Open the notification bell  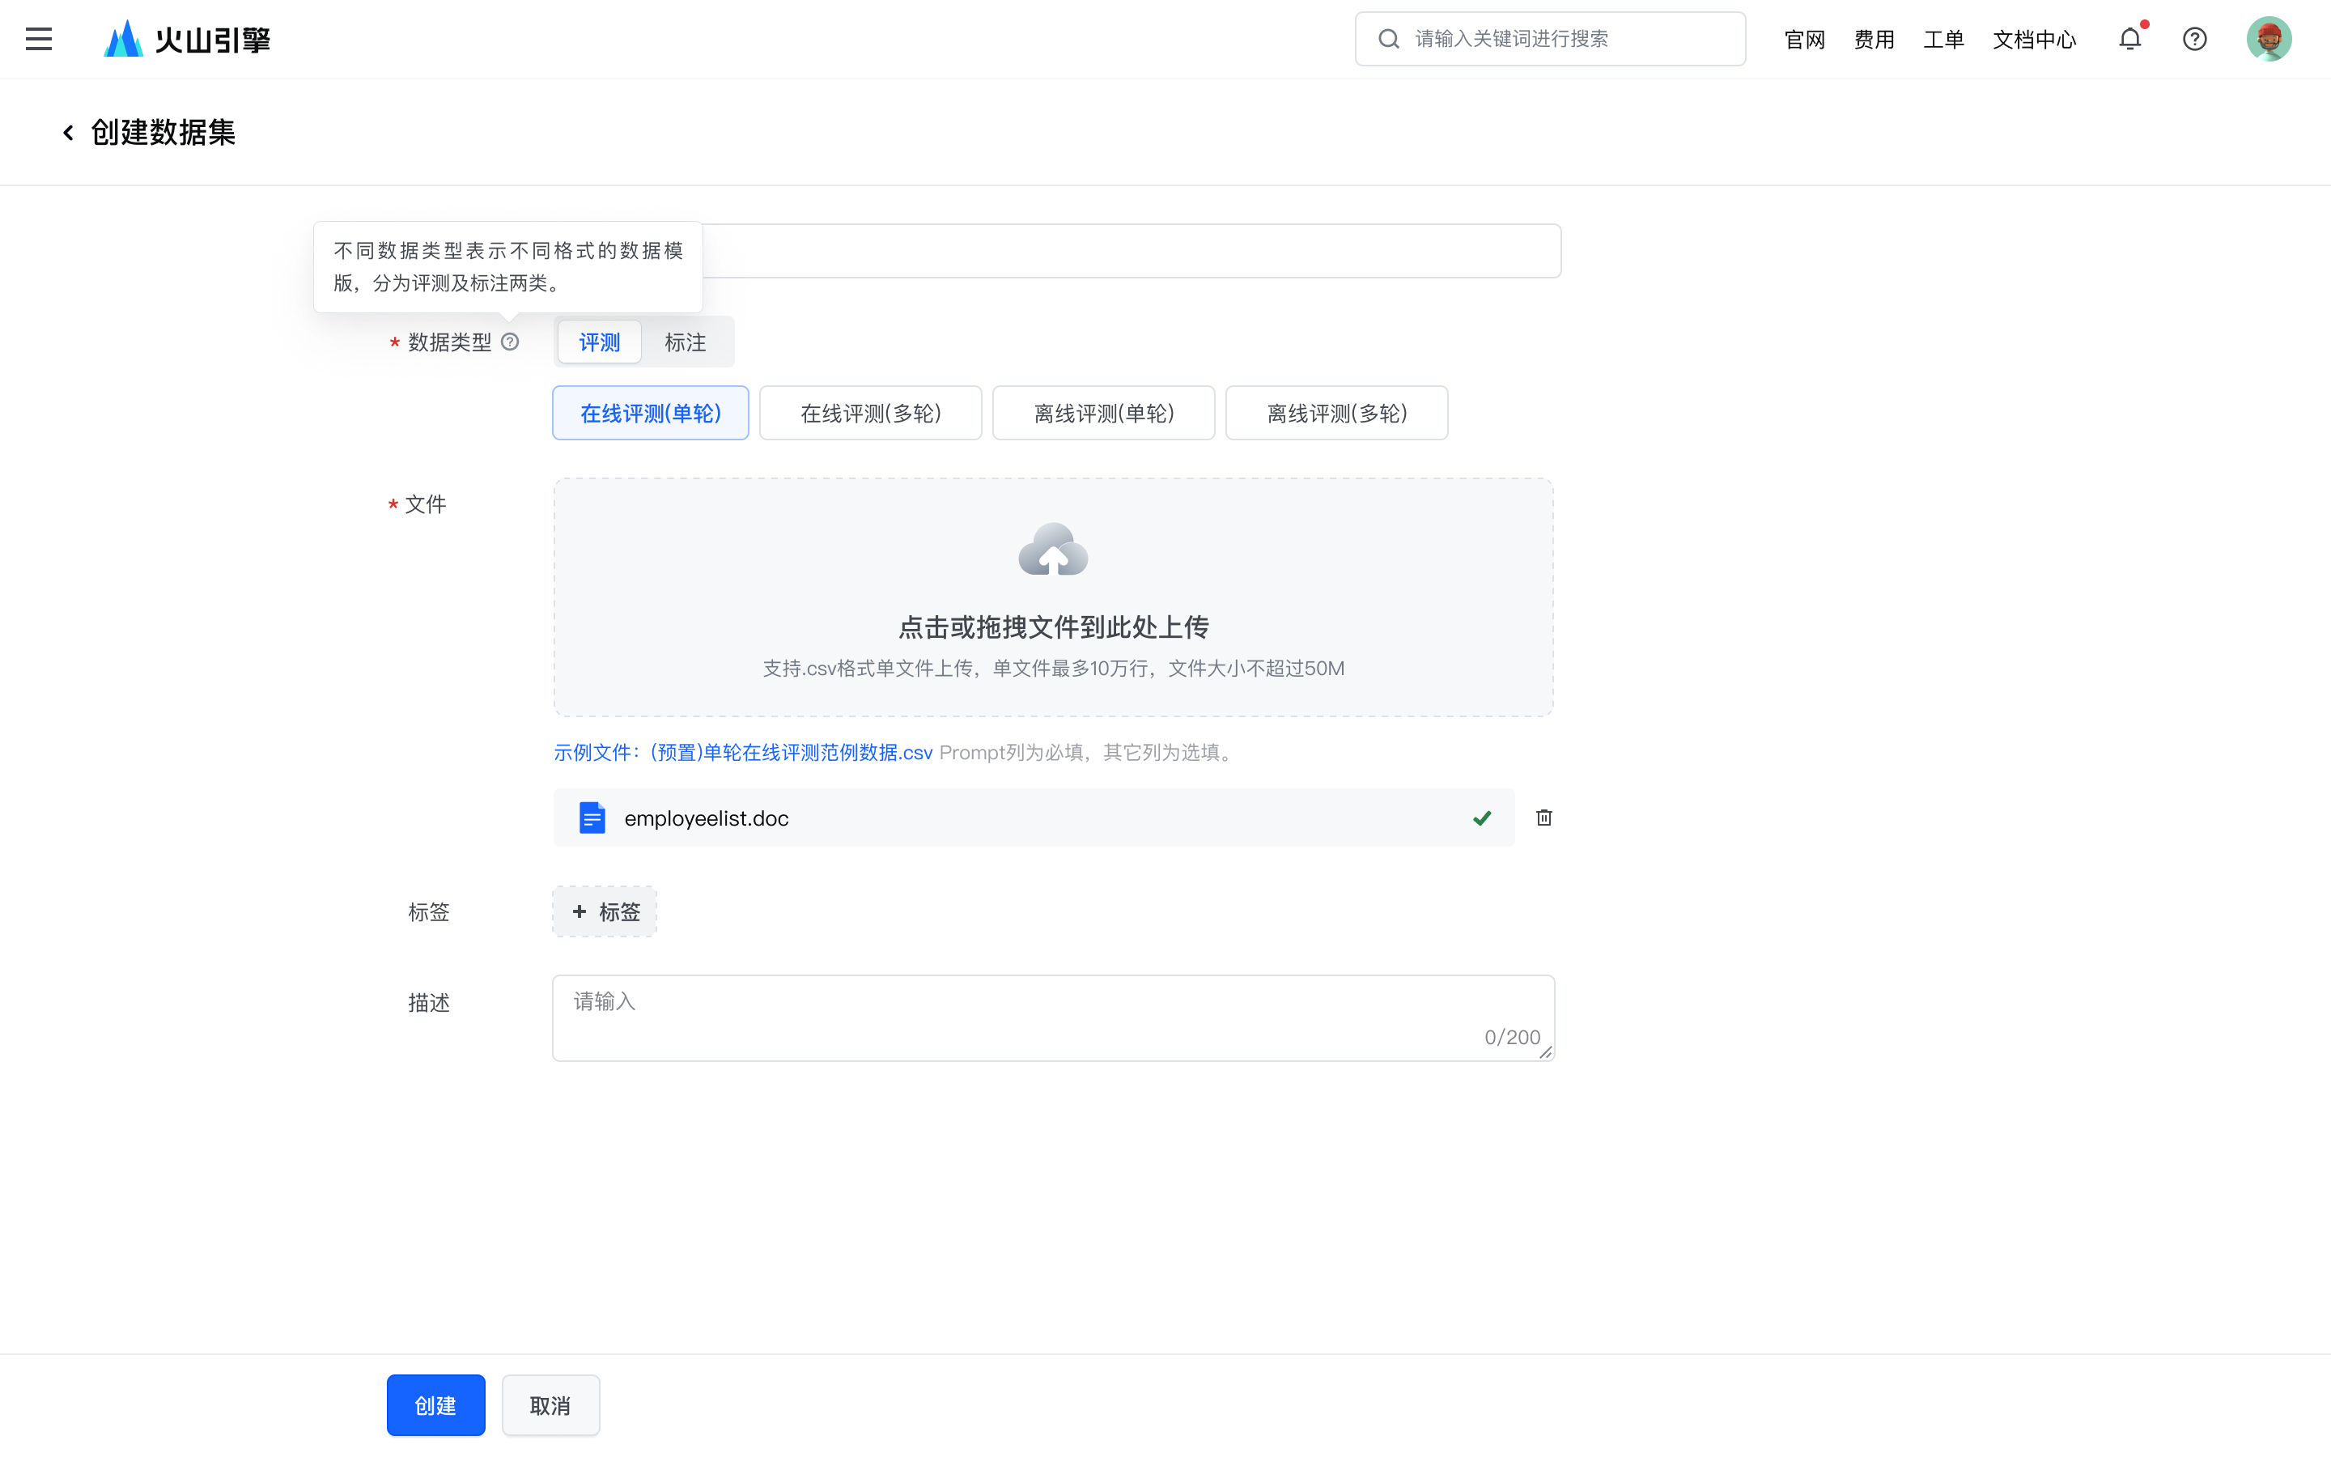[2129, 39]
